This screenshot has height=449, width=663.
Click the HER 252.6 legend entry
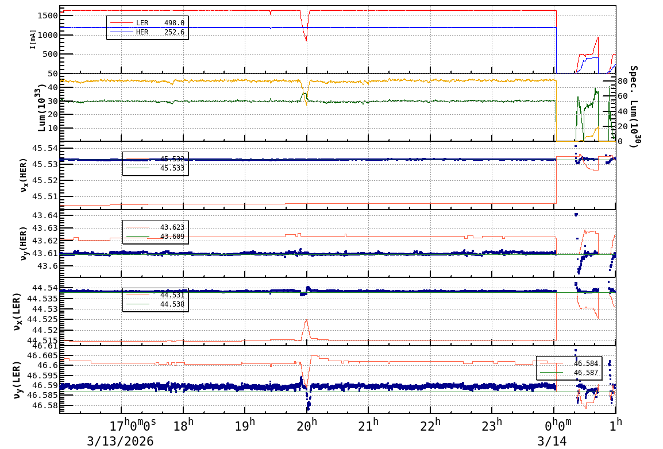coord(147,32)
